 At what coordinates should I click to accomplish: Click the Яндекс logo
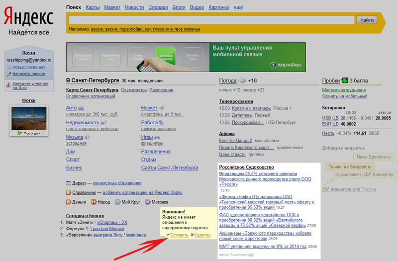pyautogui.click(x=28, y=16)
